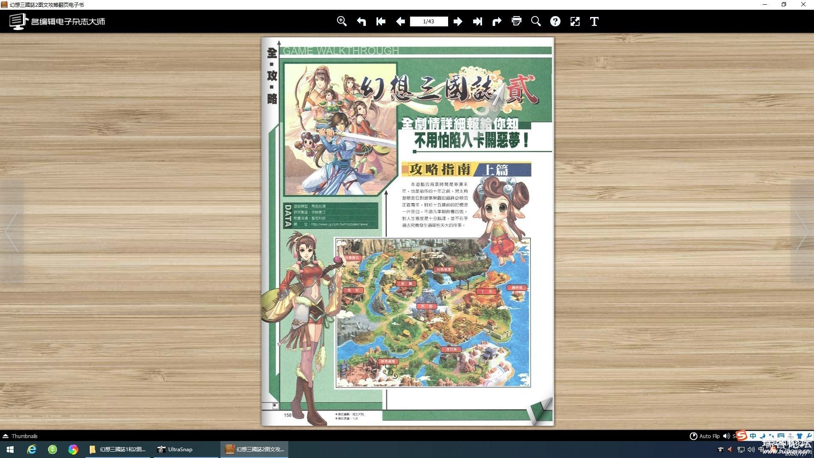Open the help question mark icon
The width and height of the screenshot is (814, 458).
555,21
